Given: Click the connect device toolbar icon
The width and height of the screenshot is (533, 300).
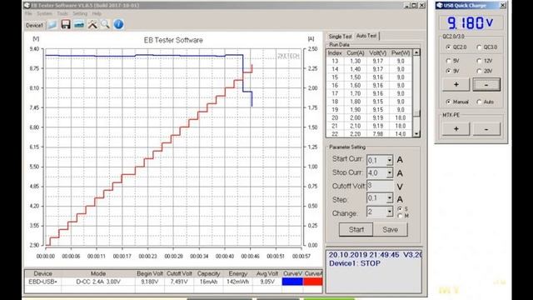Looking at the screenshot, I should coord(79,25).
